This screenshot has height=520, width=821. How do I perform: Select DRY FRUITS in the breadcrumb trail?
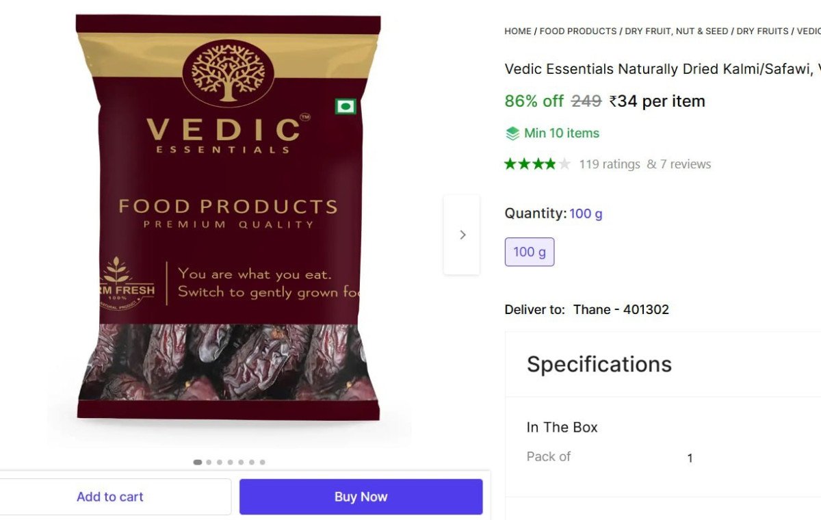click(764, 31)
